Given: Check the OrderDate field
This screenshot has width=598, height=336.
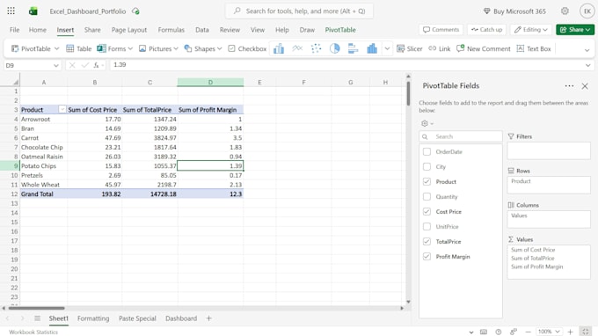Looking at the screenshot, I should tap(427, 152).
